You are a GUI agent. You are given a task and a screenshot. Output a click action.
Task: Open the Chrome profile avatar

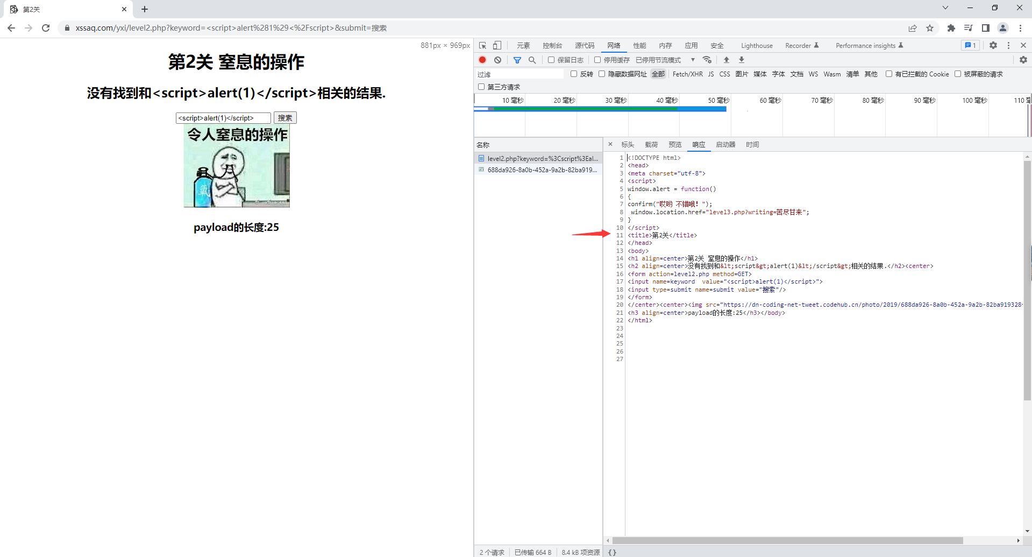(x=1003, y=28)
